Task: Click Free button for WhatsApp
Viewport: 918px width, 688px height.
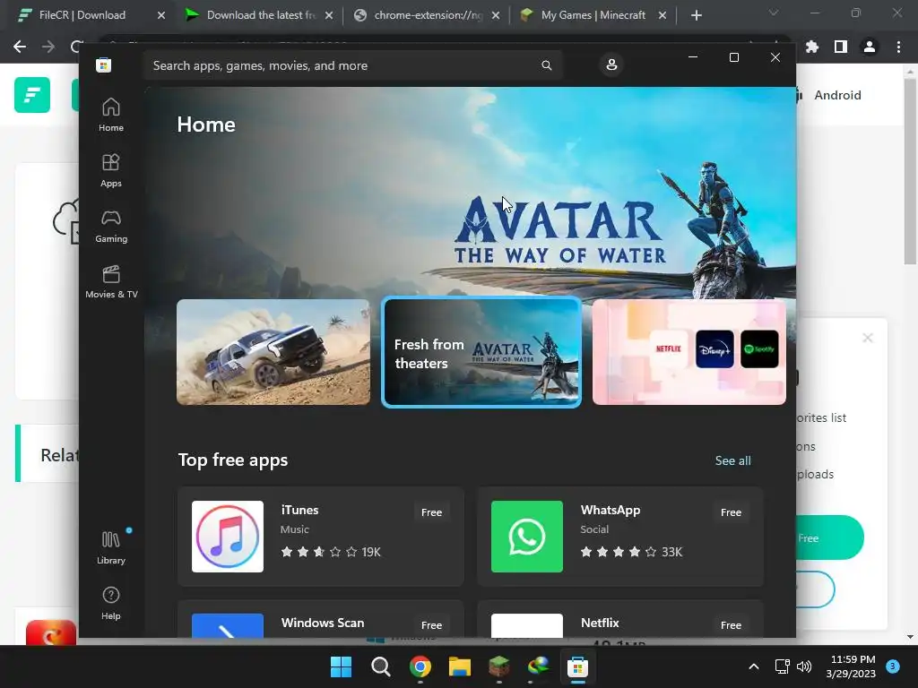Action: (732, 512)
